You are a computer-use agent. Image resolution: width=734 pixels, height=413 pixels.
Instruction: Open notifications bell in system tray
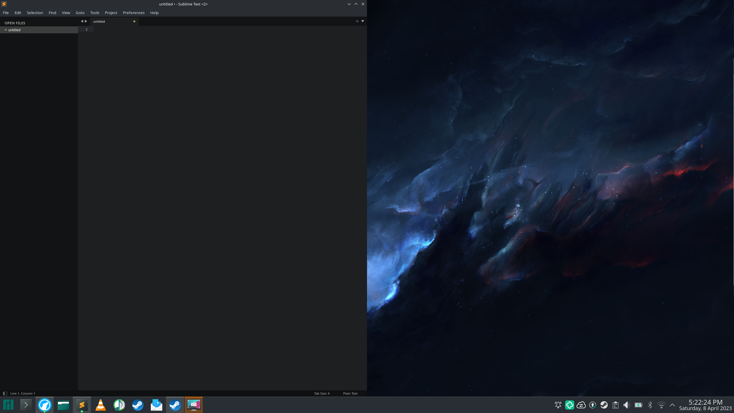click(558, 405)
